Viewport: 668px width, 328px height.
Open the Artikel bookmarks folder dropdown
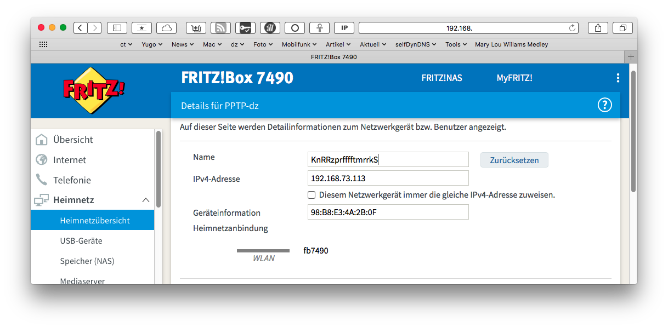(339, 44)
